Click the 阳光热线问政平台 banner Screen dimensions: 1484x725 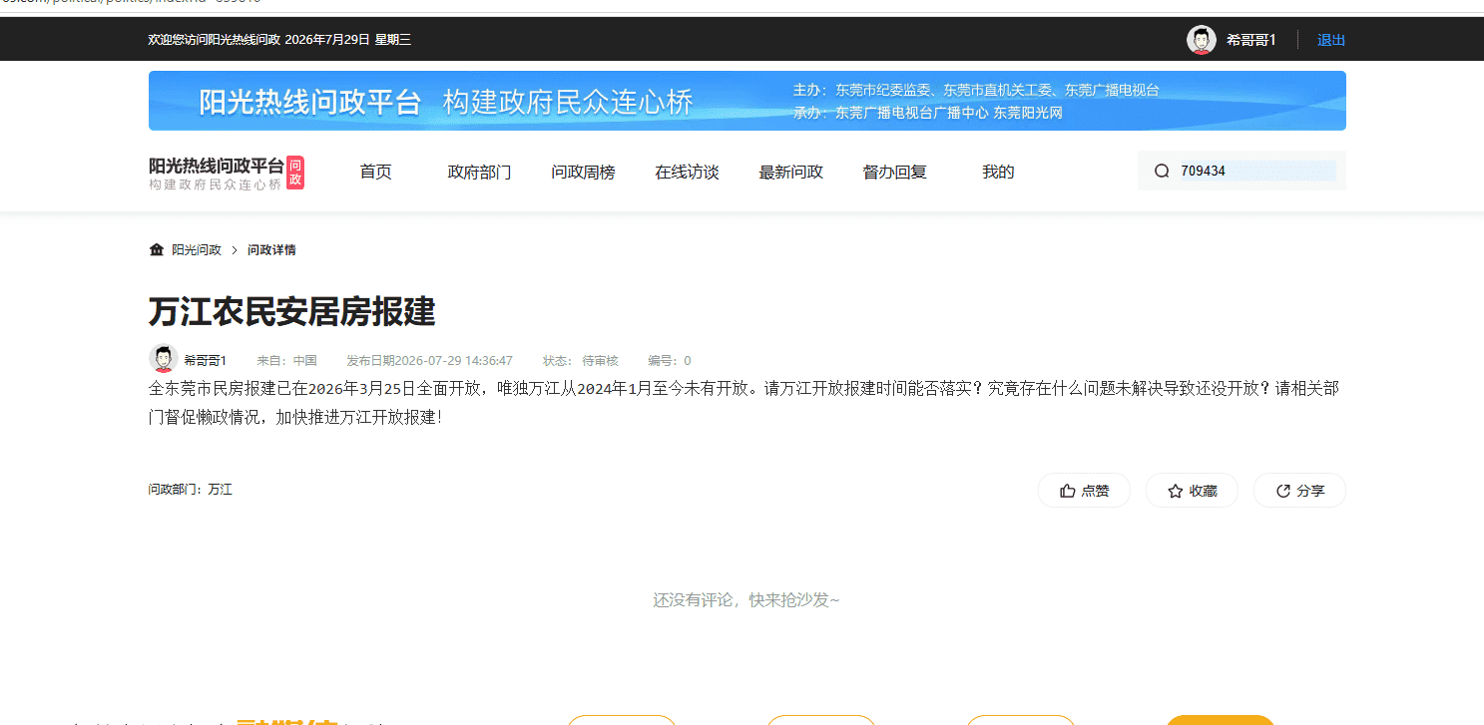pos(747,101)
